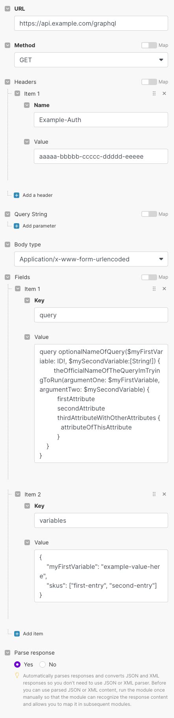Click the plus icon beside Add item
Screen dimensions: 174x718
click(17, 634)
